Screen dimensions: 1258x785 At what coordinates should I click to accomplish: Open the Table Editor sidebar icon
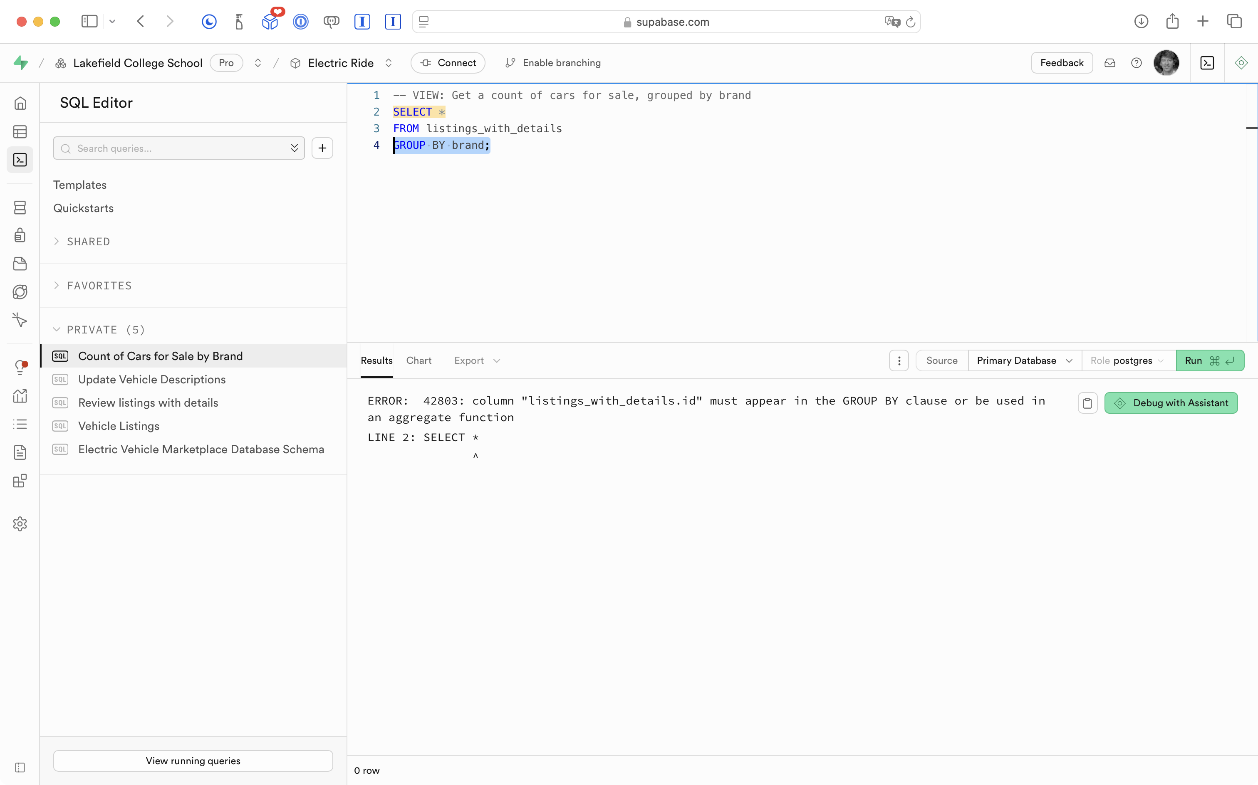20,132
